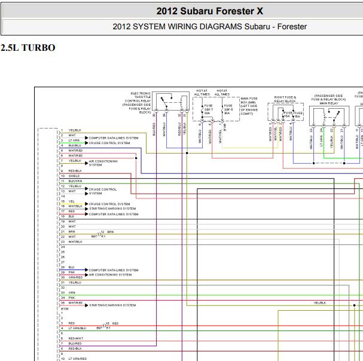Click the "2012 Subaru Forester X" title
This screenshot has height=361, width=363.
pyautogui.click(x=209, y=11)
